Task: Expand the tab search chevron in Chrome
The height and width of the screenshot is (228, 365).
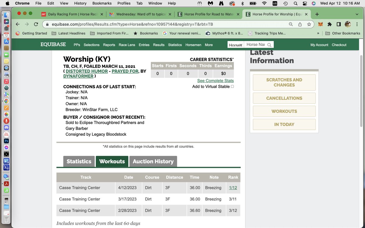Action: 357,14
